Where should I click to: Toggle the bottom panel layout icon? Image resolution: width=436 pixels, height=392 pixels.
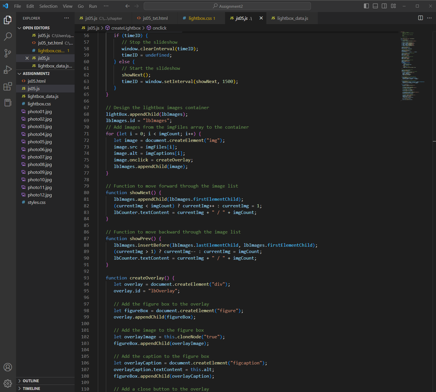coord(375,6)
